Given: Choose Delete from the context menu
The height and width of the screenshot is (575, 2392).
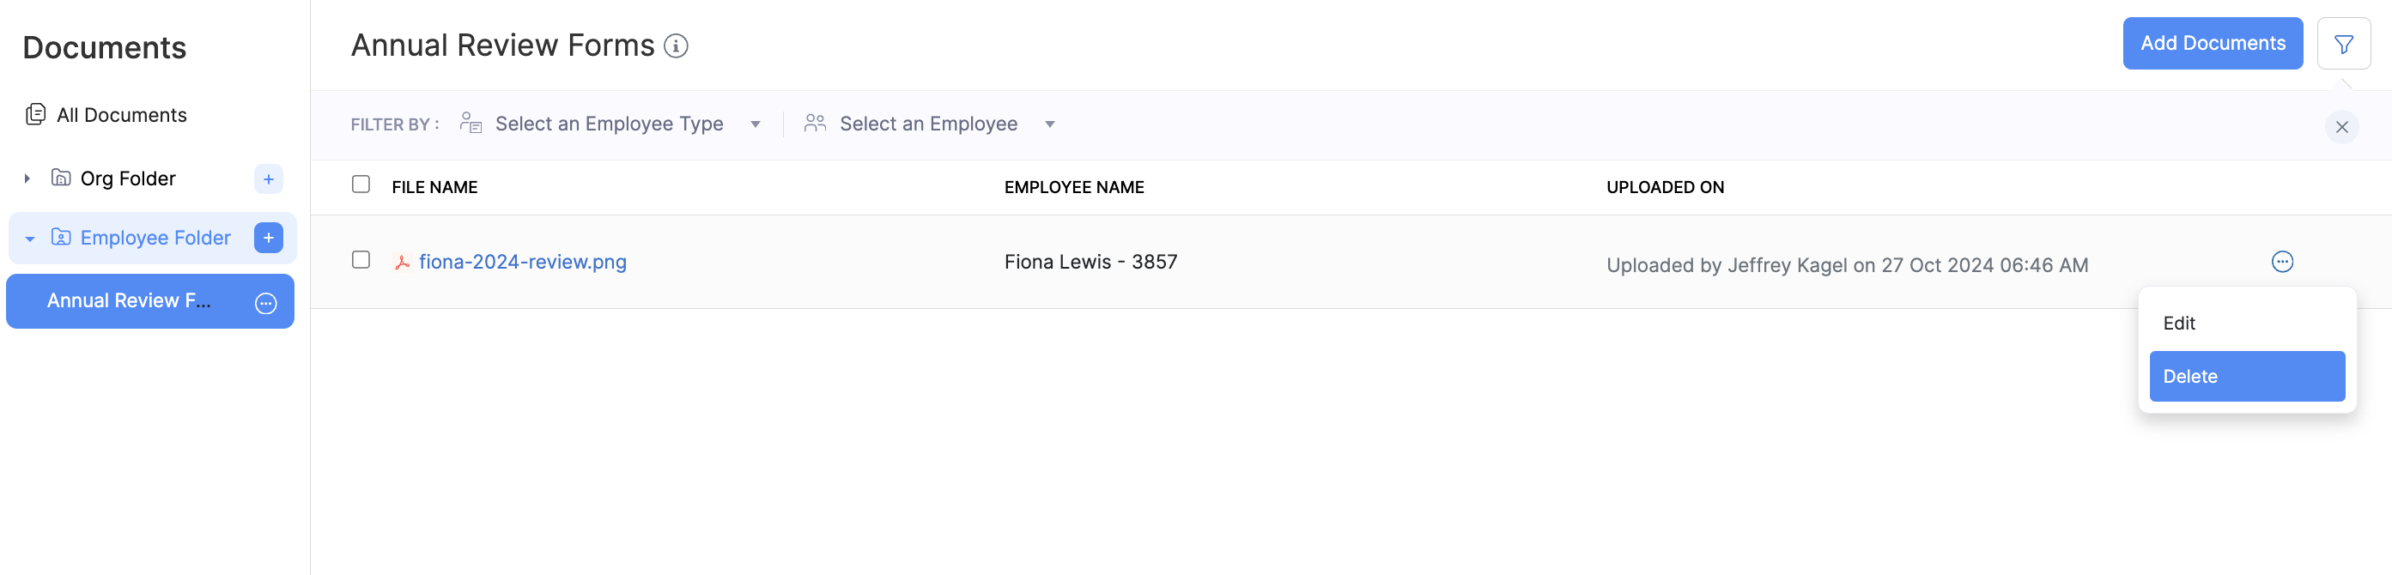Looking at the screenshot, I should coord(2245,376).
